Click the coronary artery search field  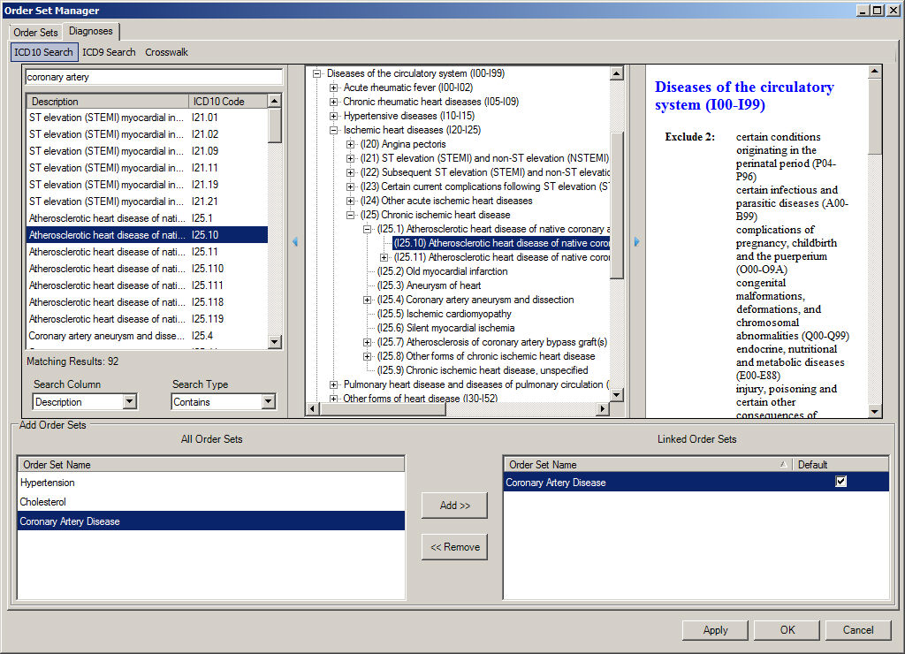(154, 77)
